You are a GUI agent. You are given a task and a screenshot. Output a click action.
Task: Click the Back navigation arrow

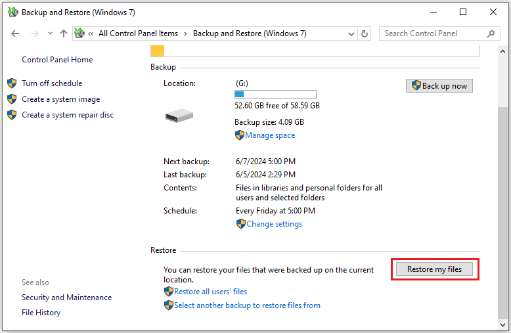pos(15,33)
